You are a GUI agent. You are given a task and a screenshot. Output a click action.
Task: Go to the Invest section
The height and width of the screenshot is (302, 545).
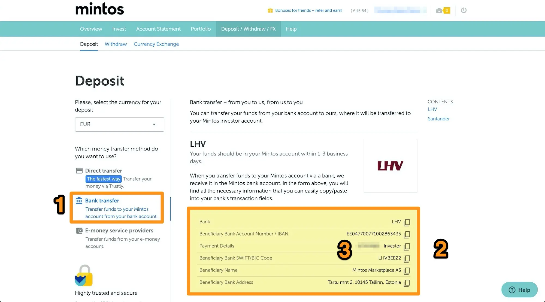(x=119, y=29)
